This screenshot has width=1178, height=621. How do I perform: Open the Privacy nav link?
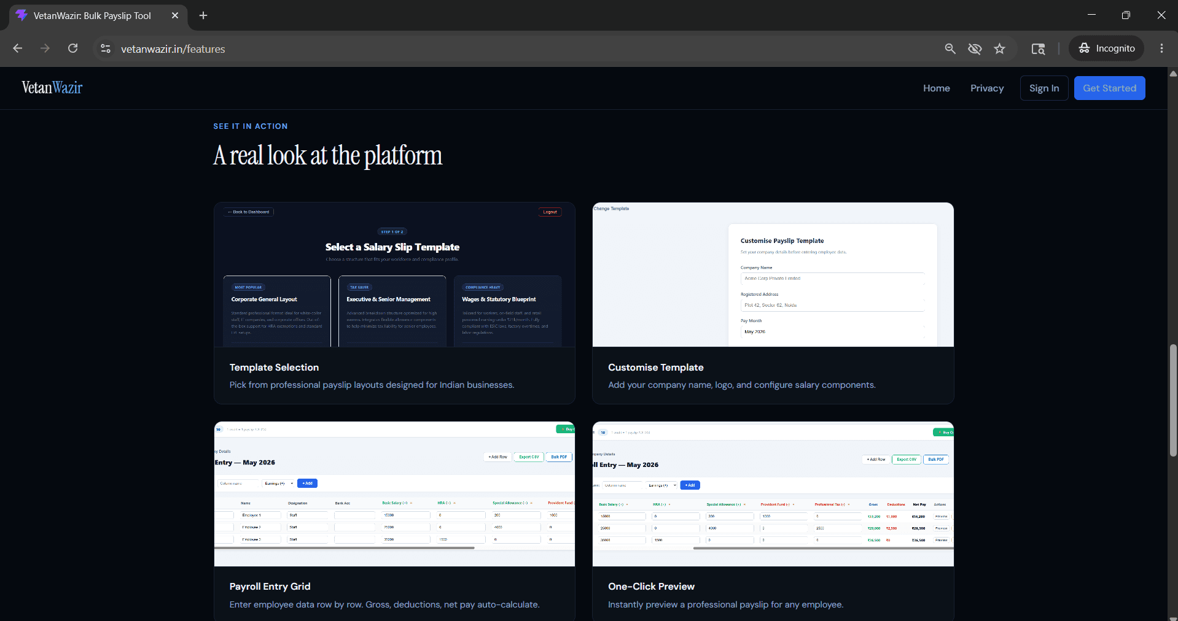987,88
